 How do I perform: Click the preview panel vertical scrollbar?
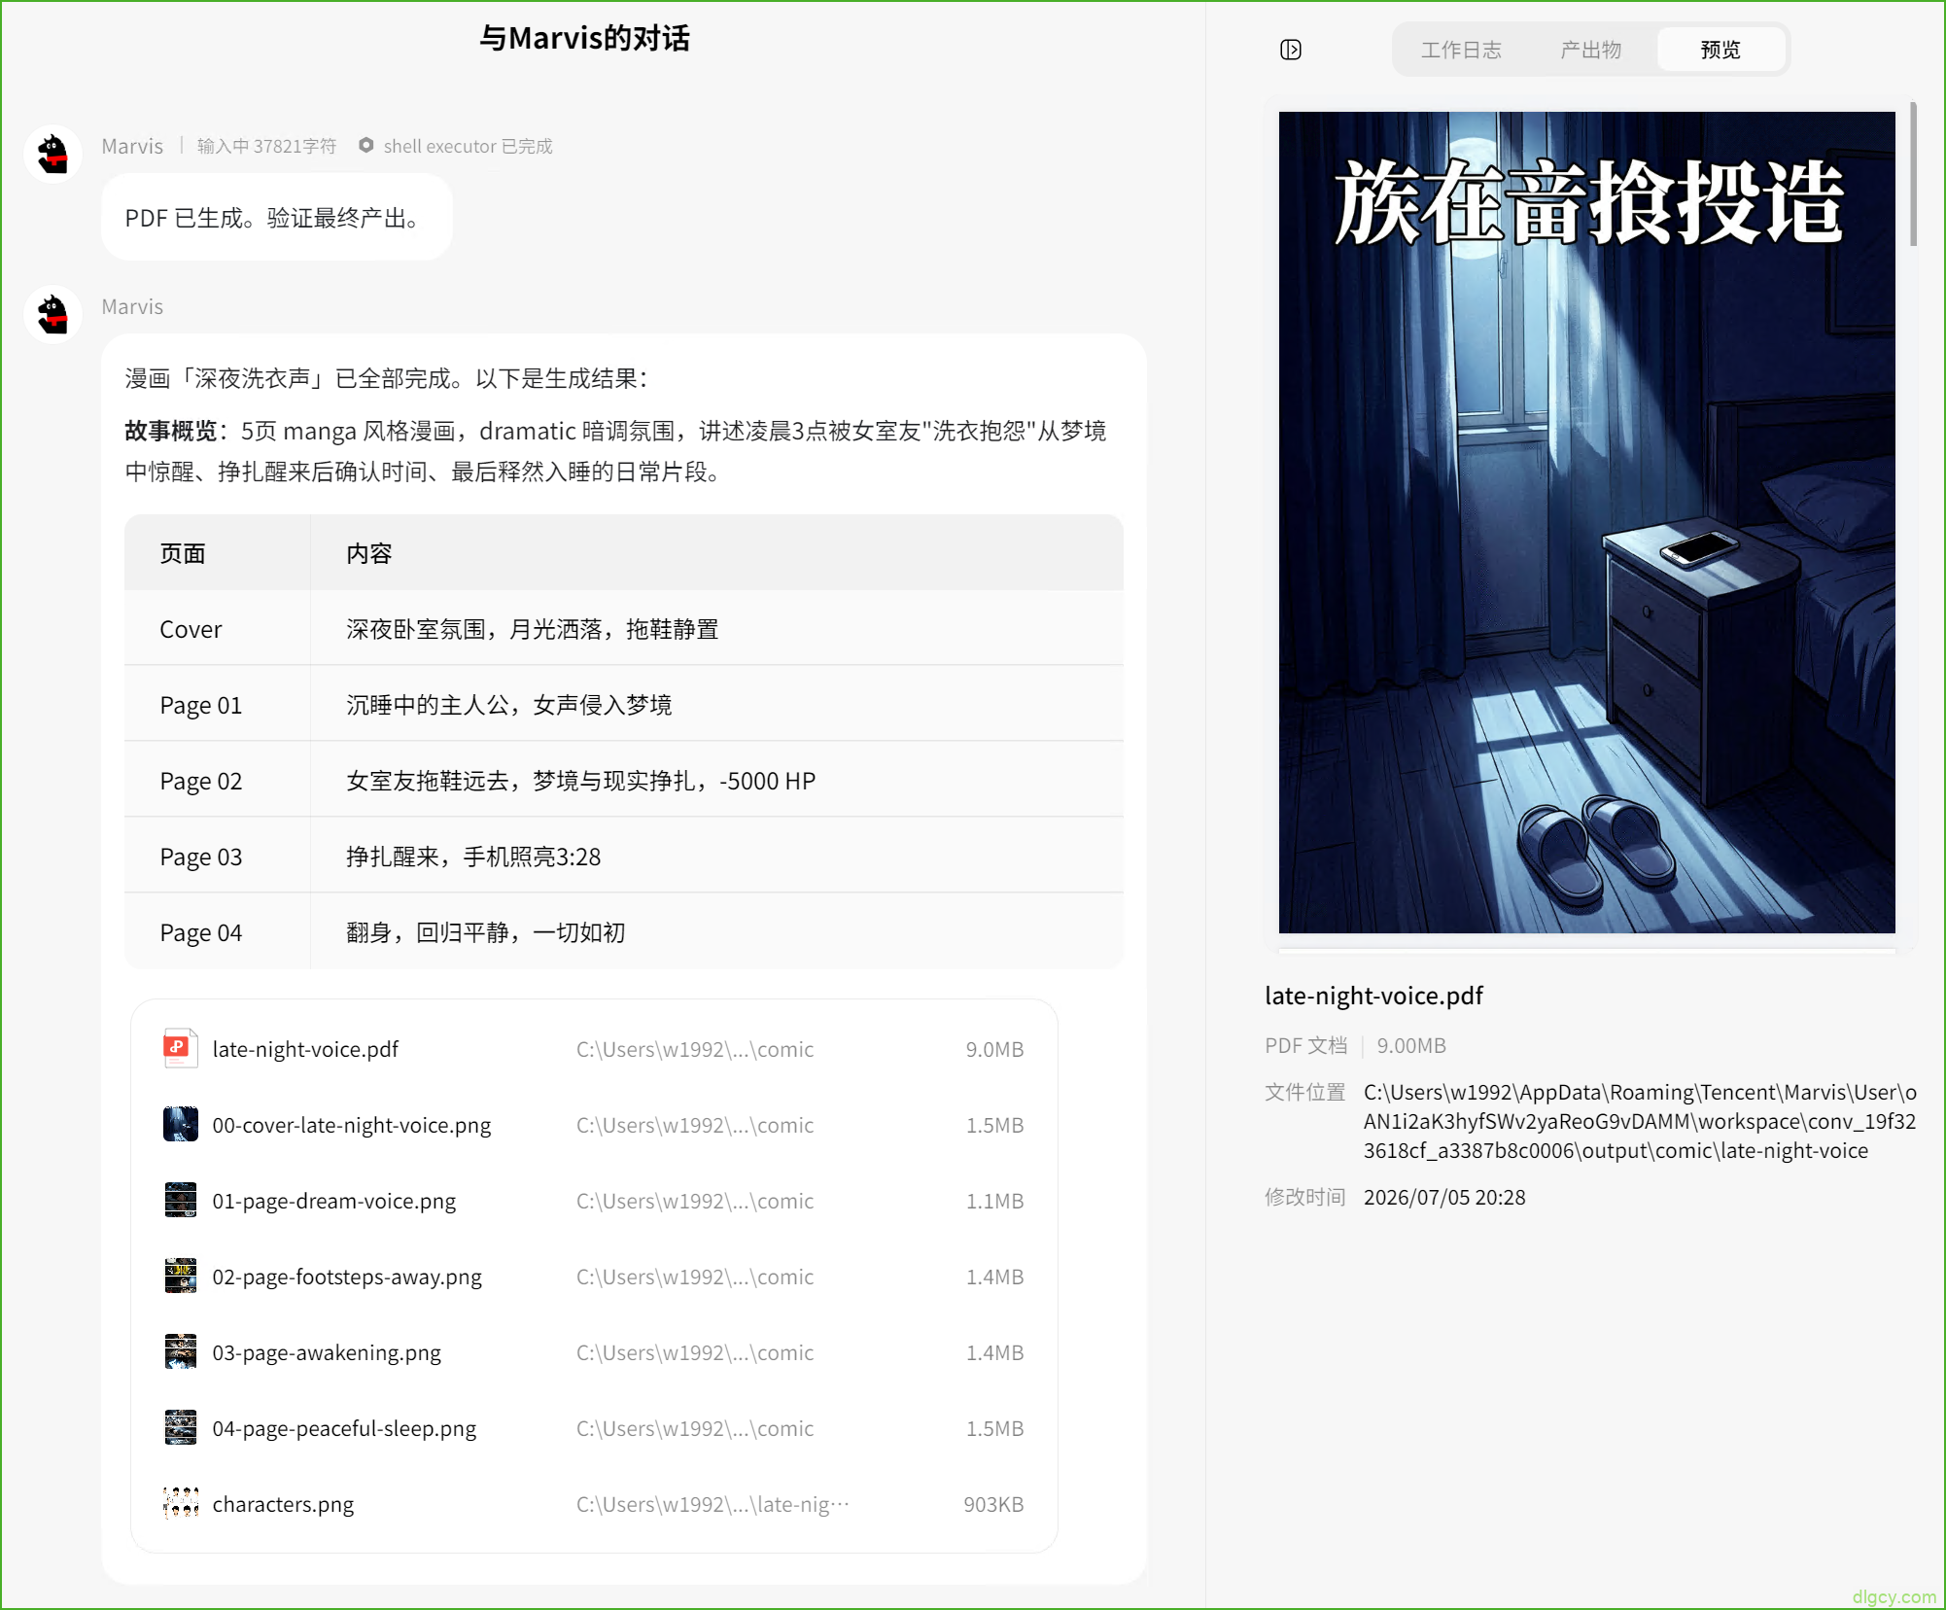pyautogui.click(x=1913, y=173)
